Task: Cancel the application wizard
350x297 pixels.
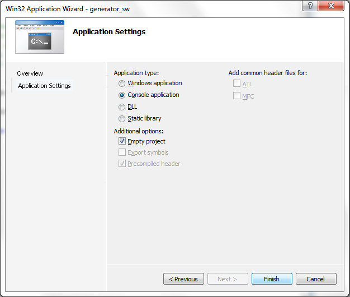Action: (x=316, y=279)
